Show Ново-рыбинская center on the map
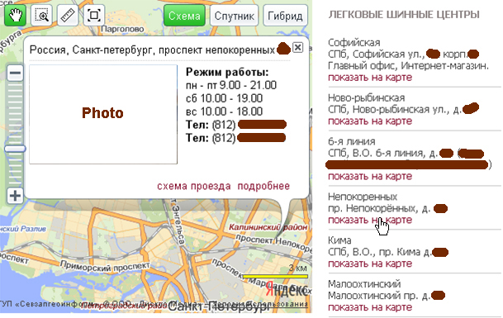The height and width of the screenshot is (318, 503). [x=370, y=121]
